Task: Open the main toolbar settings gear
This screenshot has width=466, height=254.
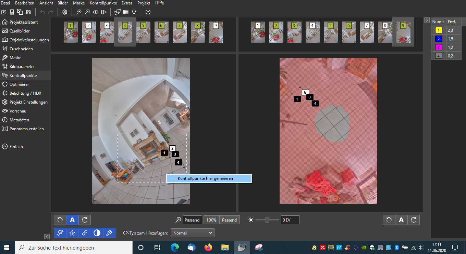Action: tap(65, 12)
